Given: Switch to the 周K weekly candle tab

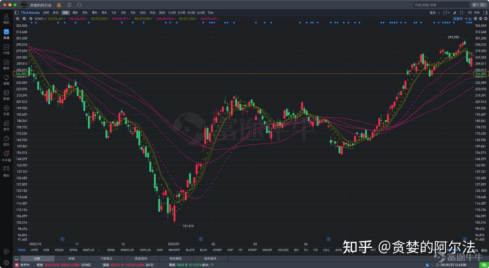Looking at the screenshot, I should [74, 13].
